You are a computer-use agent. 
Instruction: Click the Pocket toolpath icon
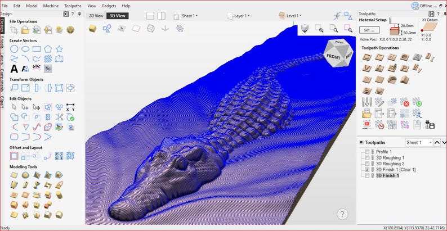click(379, 57)
